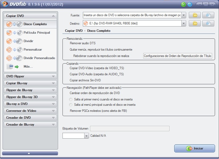Viewport: 219px width, 159px height.
Task: Select Personalizar mode
Action: [30, 50]
